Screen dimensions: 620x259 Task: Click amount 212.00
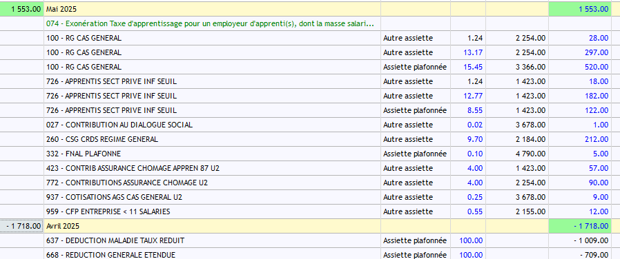[x=597, y=139]
